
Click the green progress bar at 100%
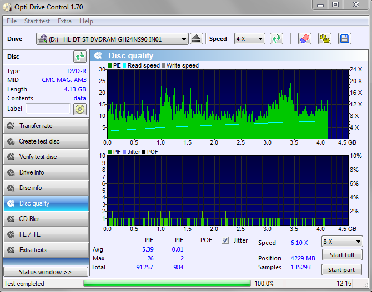[167, 284]
